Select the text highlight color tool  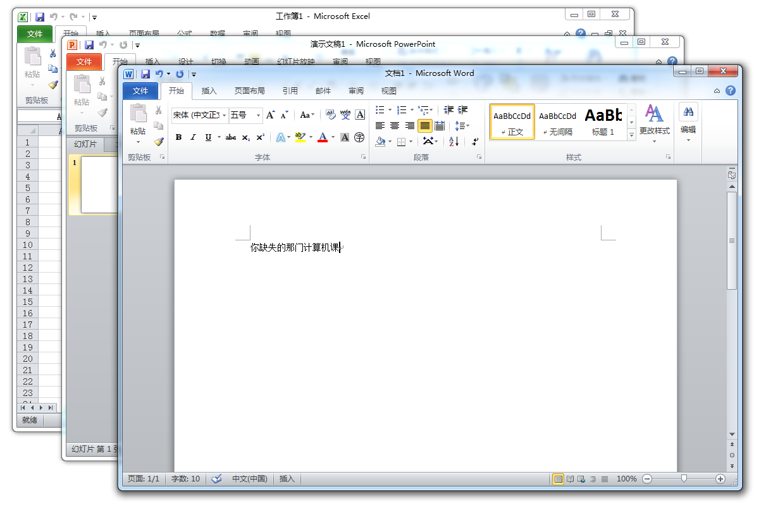click(301, 137)
